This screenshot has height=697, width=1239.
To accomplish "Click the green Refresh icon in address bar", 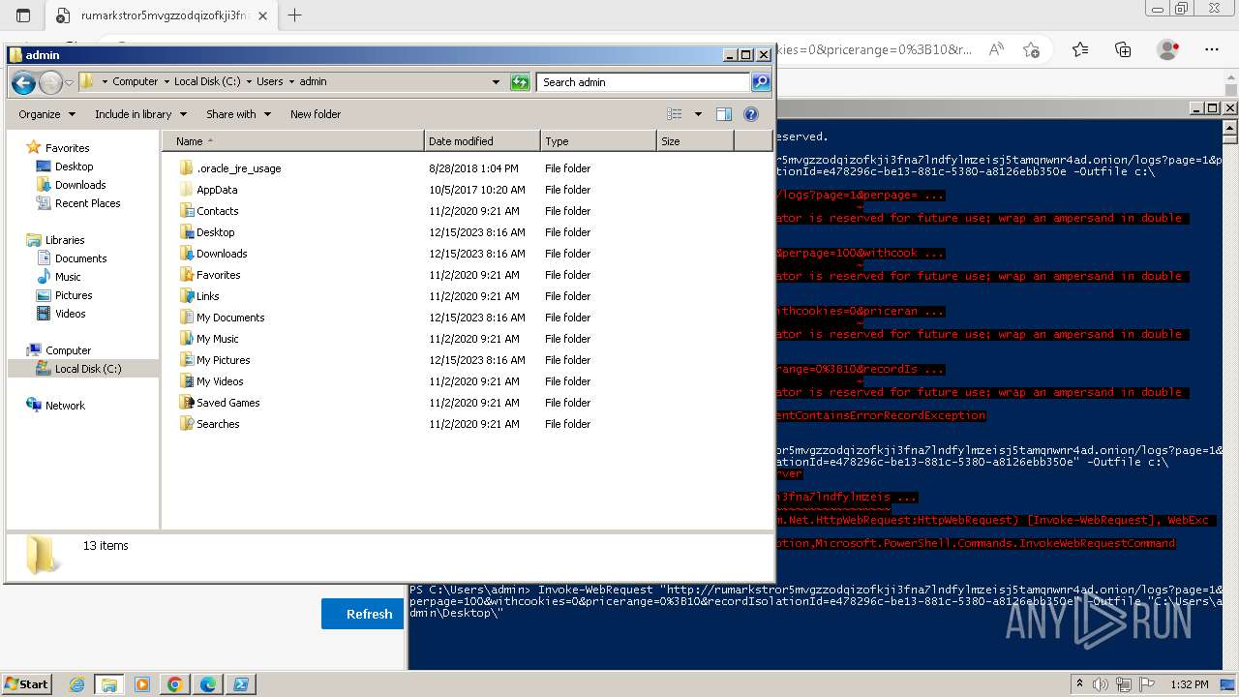I will coord(520,82).
